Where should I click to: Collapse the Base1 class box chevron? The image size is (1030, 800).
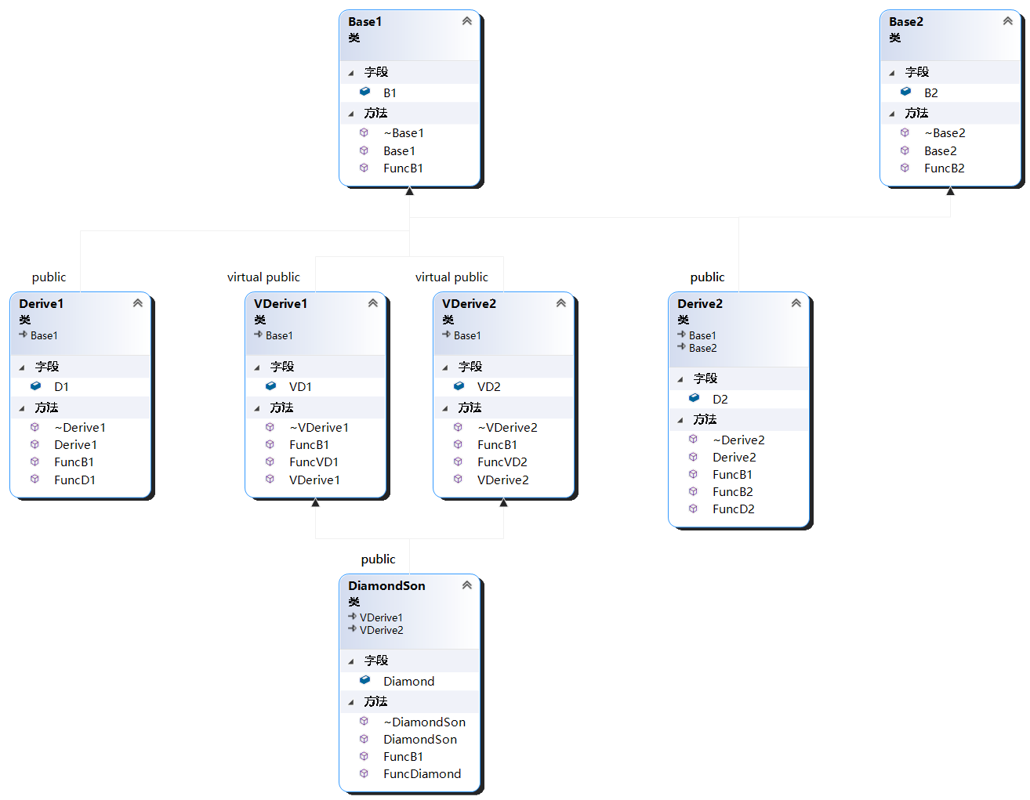pyautogui.click(x=466, y=21)
